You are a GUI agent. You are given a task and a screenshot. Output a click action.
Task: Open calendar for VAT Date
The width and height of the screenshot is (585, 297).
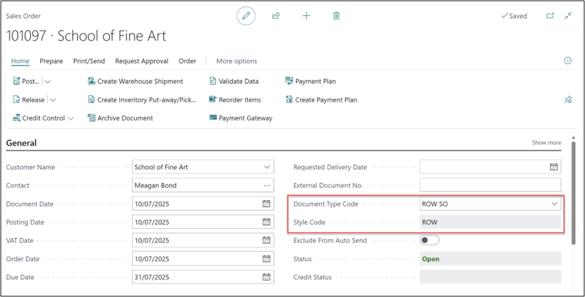click(x=266, y=240)
